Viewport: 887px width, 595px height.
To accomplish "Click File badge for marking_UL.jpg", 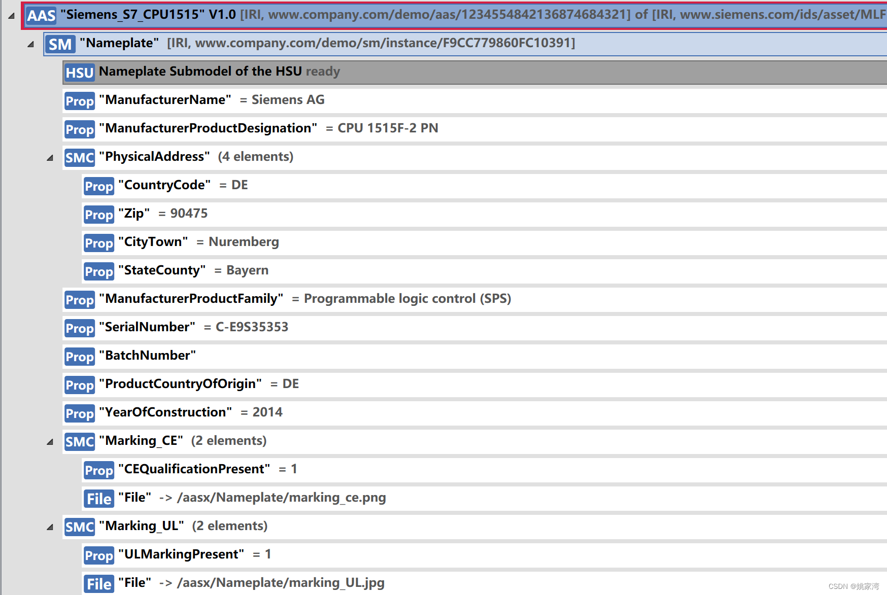I will 99,584.
